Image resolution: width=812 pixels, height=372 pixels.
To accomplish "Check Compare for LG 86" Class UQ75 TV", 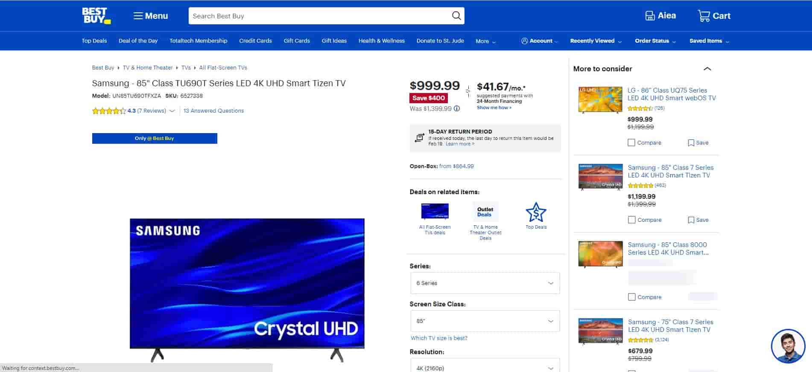I will coord(631,142).
